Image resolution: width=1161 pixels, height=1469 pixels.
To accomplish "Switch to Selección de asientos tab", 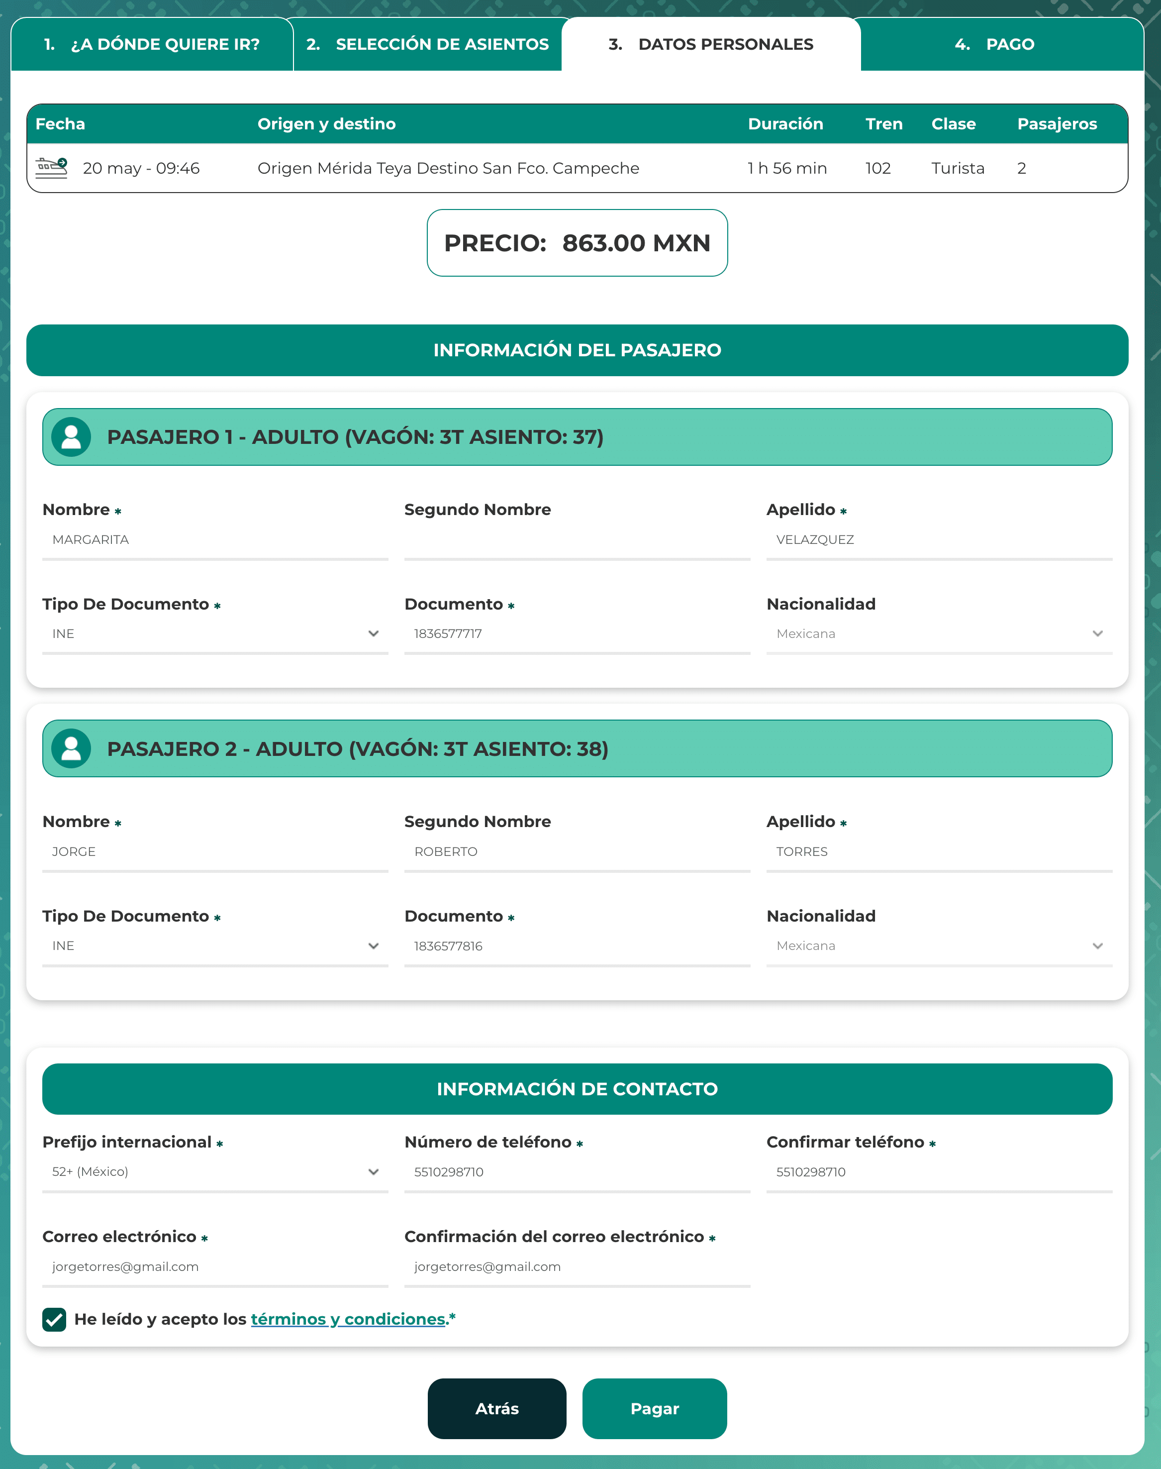I will click(x=428, y=44).
